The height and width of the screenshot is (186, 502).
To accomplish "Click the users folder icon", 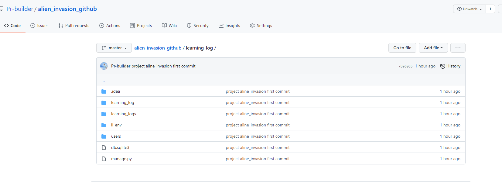I will pos(104,136).
